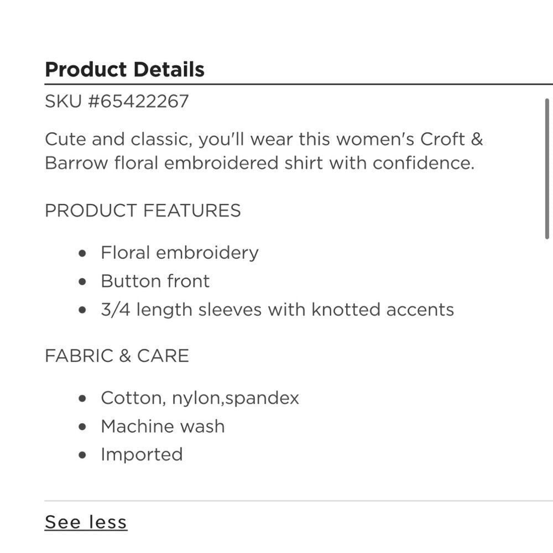
Task: Click the words Croft & Barrow in description
Action: (x=264, y=152)
